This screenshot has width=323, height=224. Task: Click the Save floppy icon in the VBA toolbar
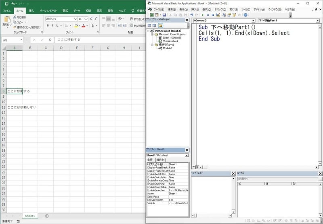click(164, 15)
